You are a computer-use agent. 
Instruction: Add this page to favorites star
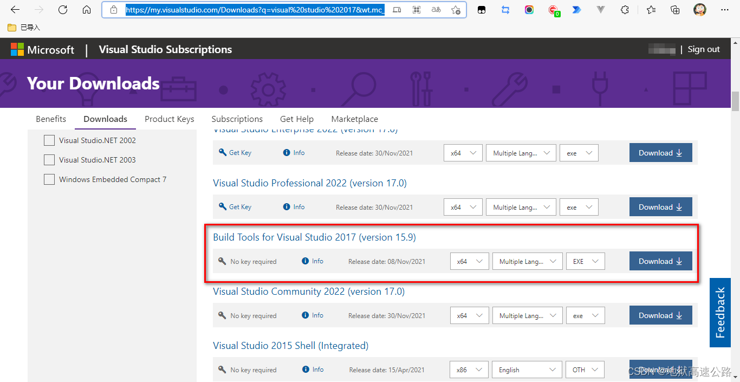click(x=456, y=10)
